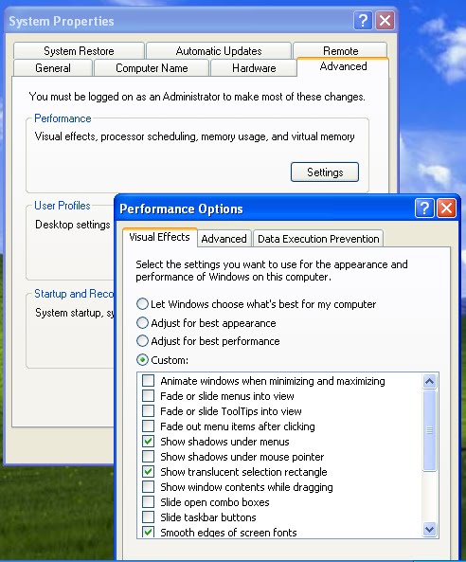Click the Administrator notice text
The width and height of the screenshot is (466, 562).
click(x=197, y=97)
